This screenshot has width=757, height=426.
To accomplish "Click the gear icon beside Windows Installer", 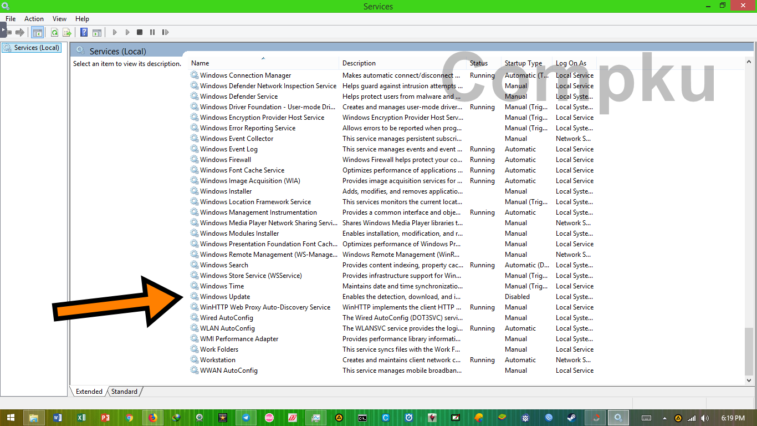I will [195, 191].
